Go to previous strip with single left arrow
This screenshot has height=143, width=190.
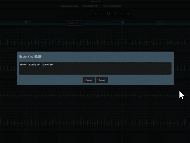tap(102, 14)
